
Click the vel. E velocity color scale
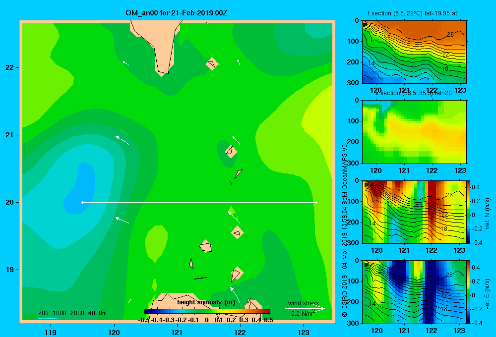click(x=468, y=292)
